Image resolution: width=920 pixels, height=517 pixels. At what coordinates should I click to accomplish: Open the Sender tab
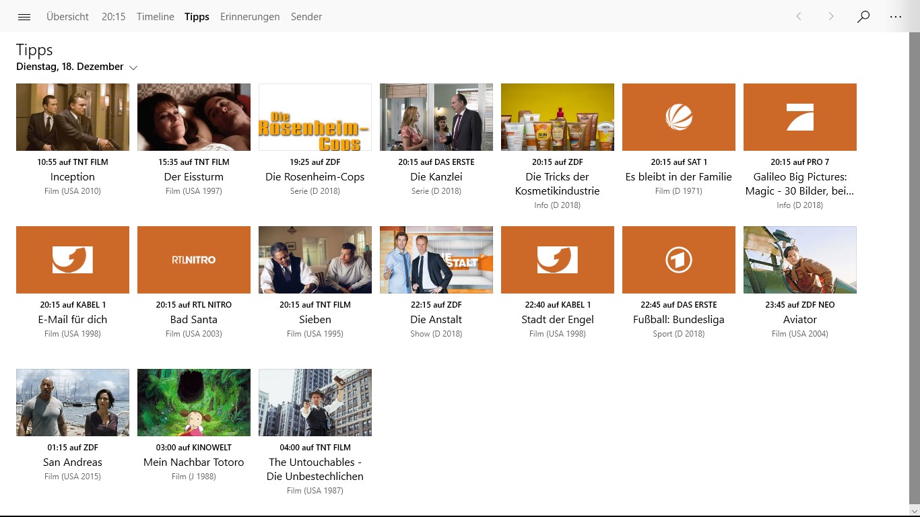click(306, 17)
